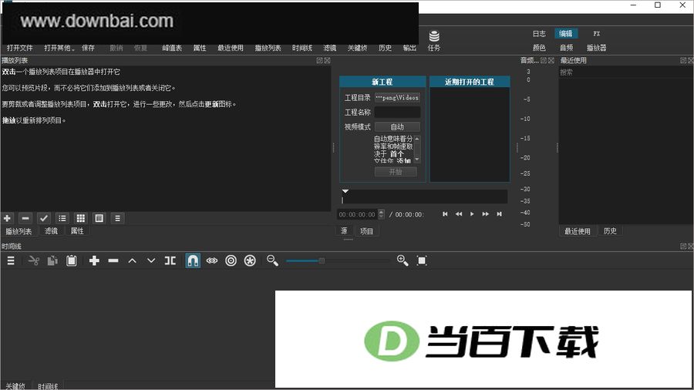This screenshot has width=694, height=390.
Task: Click the timeline copy icon
Action: coord(52,261)
